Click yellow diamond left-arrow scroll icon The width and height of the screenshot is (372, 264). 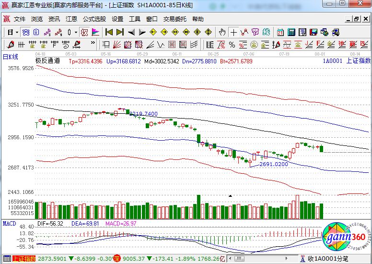pos(153,32)
